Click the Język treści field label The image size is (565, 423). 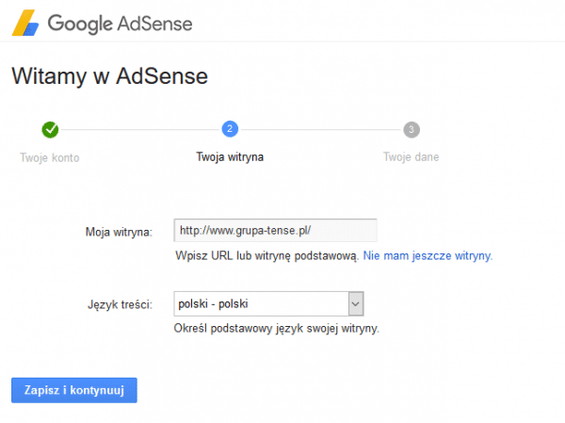click(121, 304)
